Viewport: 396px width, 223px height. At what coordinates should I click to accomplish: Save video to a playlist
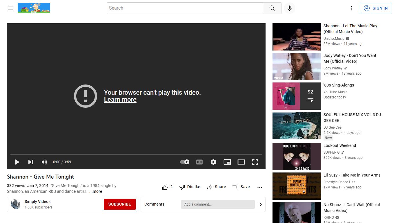241,187
